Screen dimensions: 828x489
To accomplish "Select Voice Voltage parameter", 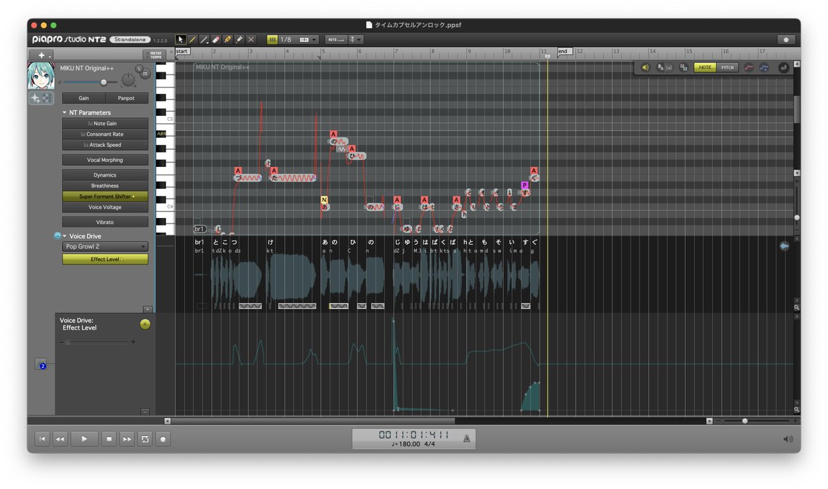I will click(x=105, y=207).
